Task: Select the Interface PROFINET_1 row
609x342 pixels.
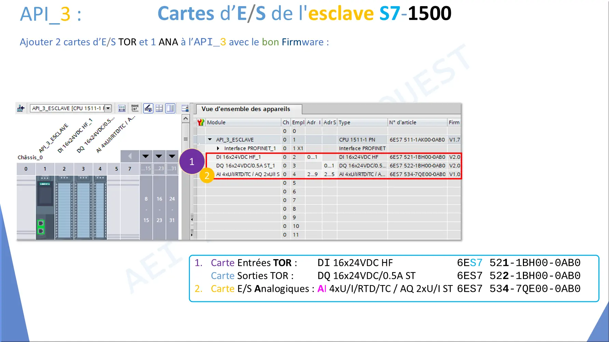Action: coord(327,148)
